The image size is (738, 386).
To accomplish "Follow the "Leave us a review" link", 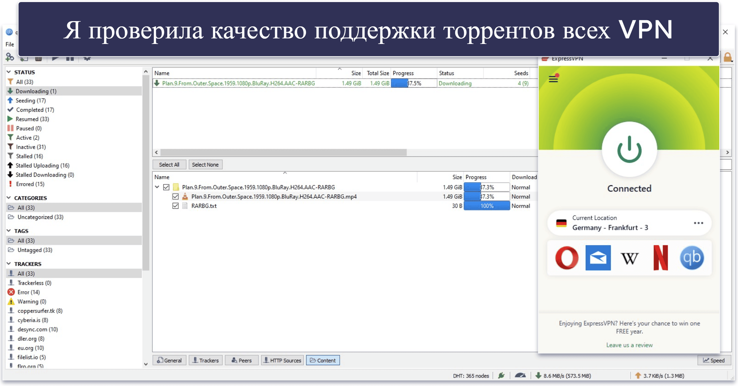I will pos(629,345).
